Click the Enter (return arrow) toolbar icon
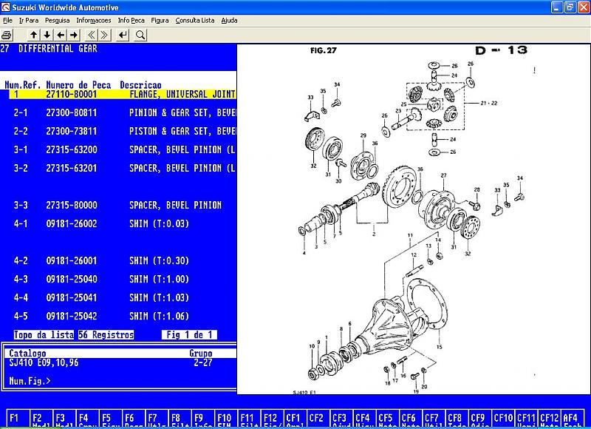The height and width of the screenshot is (429, 591). click(x=123, y=35)
